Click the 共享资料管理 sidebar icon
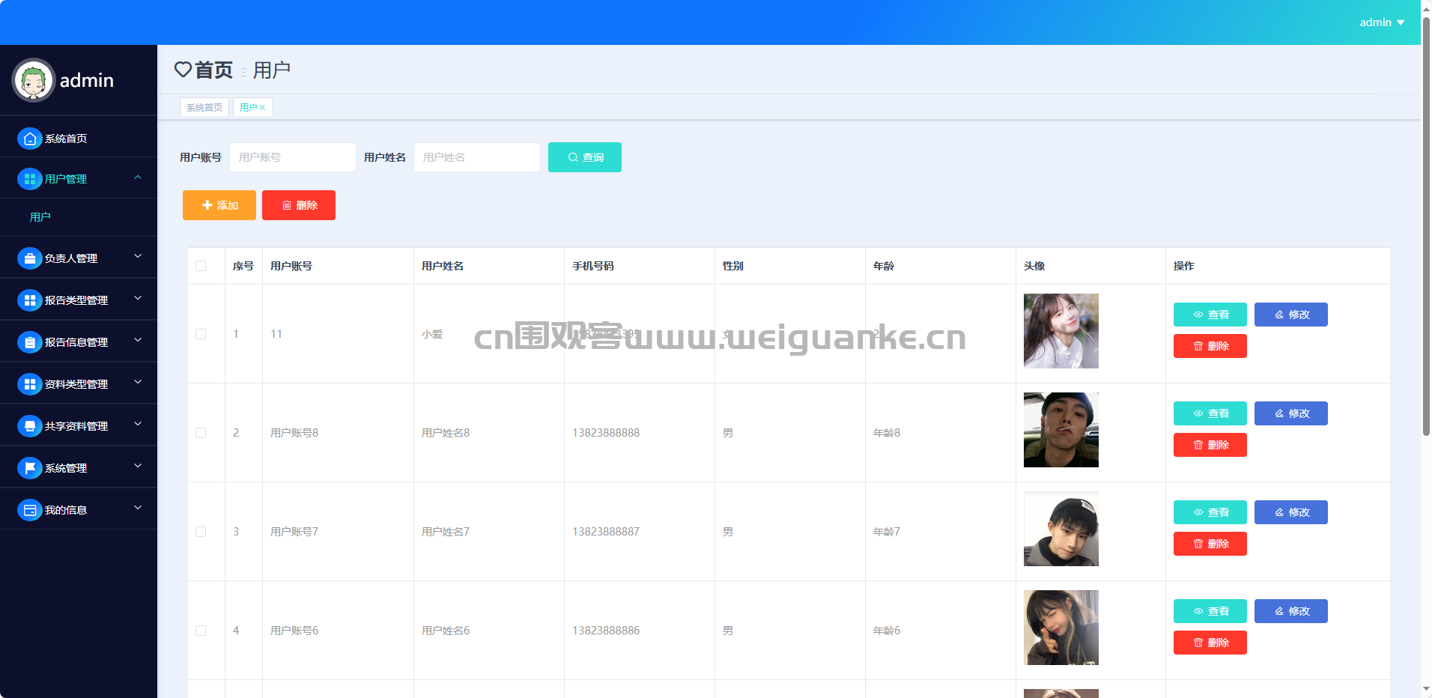This screenshot has height=698, width=1432. pos(29,426)
